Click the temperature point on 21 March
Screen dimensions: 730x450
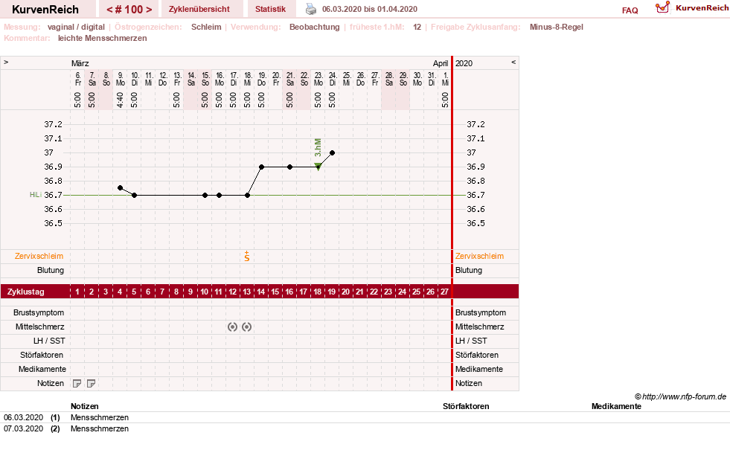(289, 167)
